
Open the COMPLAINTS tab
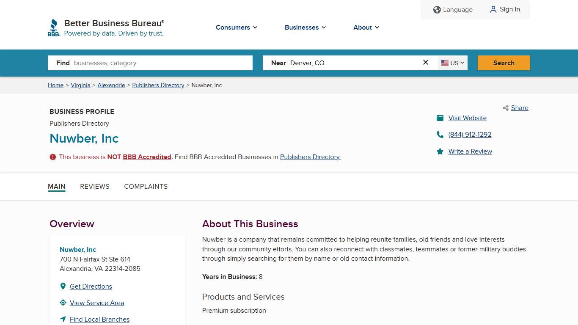[x=146, y=186]
